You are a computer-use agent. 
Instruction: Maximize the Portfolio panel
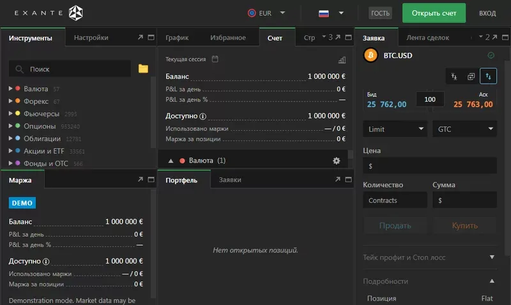pyautogui.click(x=348, y=179)
